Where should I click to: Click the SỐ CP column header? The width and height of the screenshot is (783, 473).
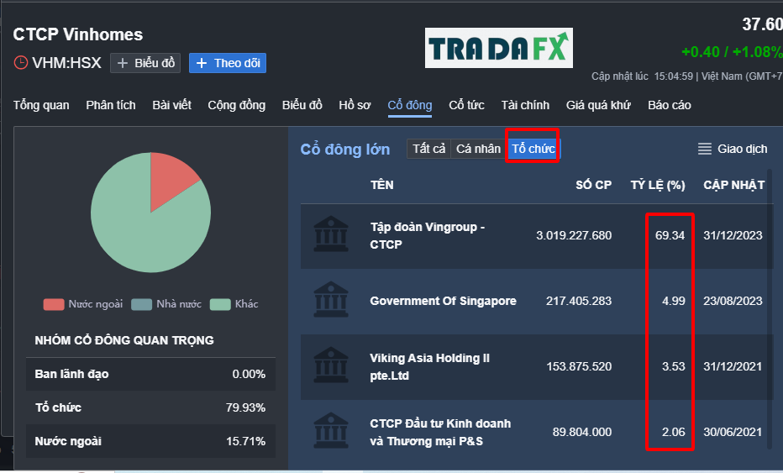(x=594, y=186)
